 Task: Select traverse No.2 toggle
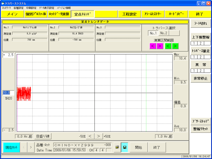pyautogui.click(x=164, y=33)
